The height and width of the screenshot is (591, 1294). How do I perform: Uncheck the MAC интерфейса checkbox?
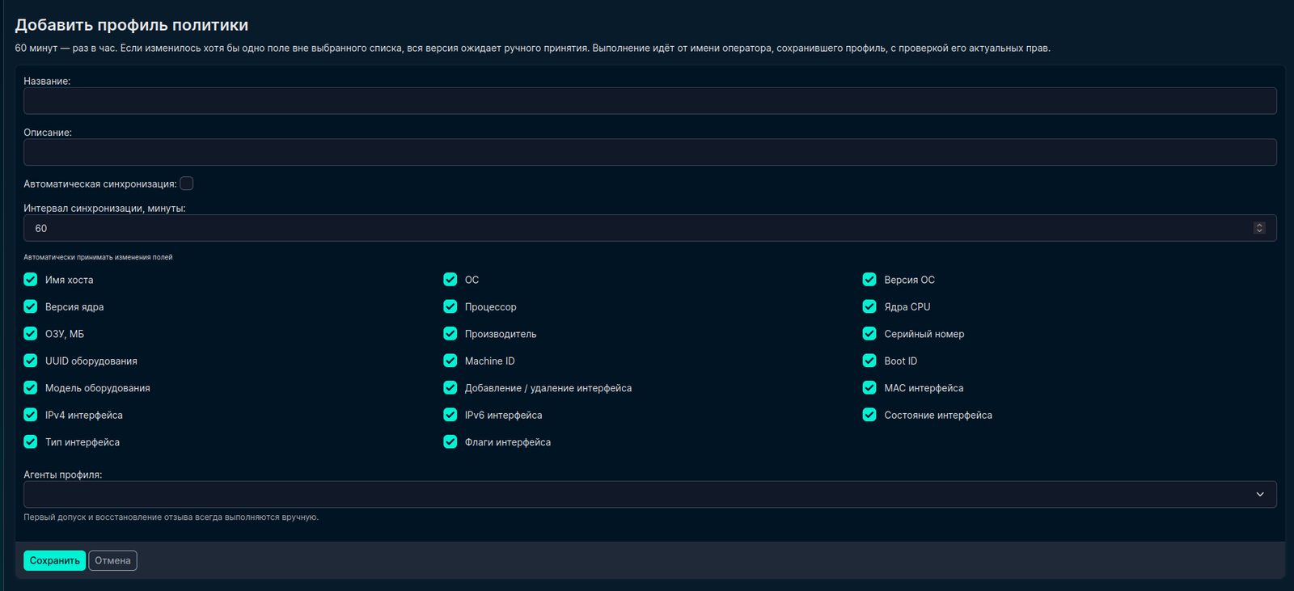coord(869,388)
